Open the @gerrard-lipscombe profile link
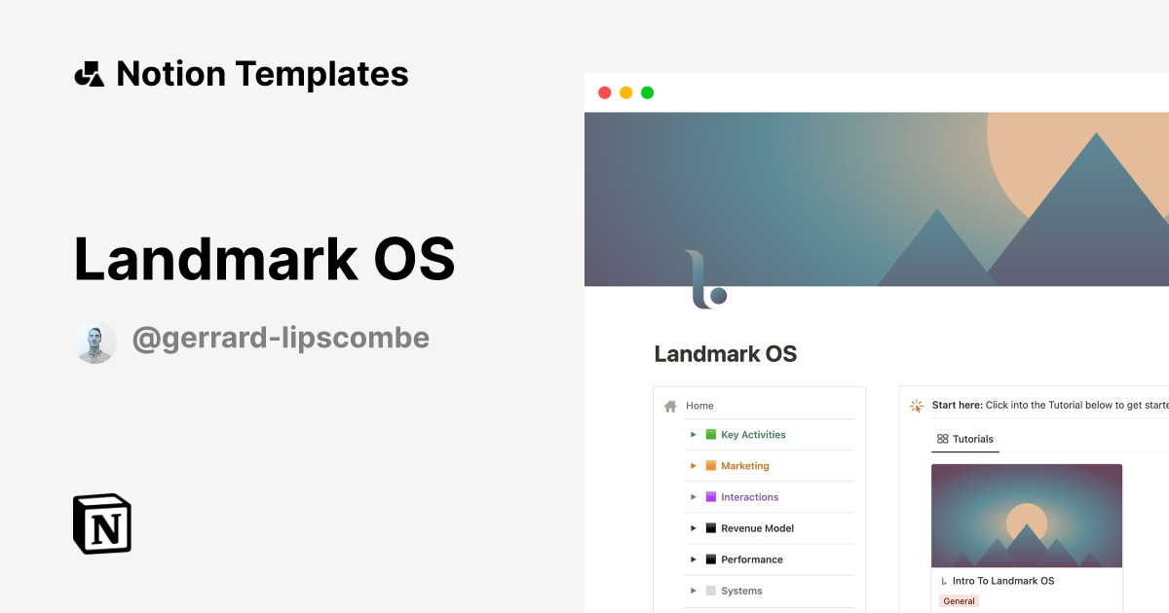Screen dimensions: 1169x613 click(x=282, y=338)
